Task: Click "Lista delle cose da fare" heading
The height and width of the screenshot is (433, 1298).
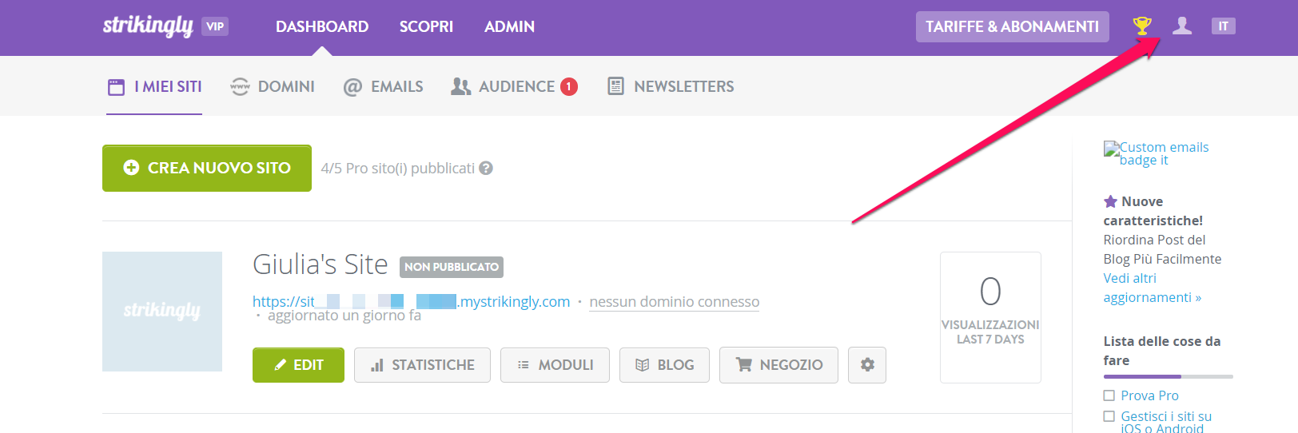Action: point(1161,351)
